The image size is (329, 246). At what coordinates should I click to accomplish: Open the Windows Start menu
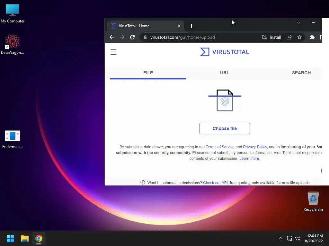point(10,238)
